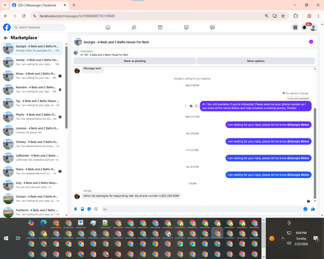The height and width of the screenshot is (259, 324).
Task: Open the LaRhonda conversation
Action: point(32,157)
